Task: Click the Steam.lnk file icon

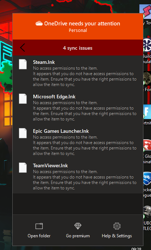Action: tap(23, 64)
